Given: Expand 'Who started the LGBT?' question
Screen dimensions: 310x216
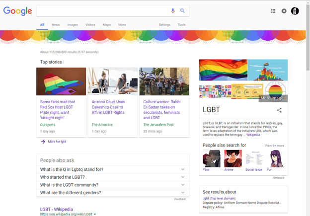Looking at the screenshot, I should pos(113,177).
